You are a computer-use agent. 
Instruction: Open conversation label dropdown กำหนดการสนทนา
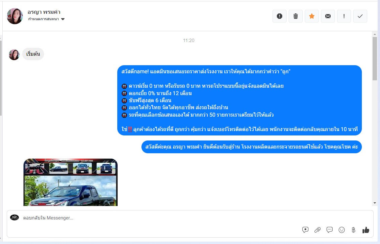pos(46,19)
